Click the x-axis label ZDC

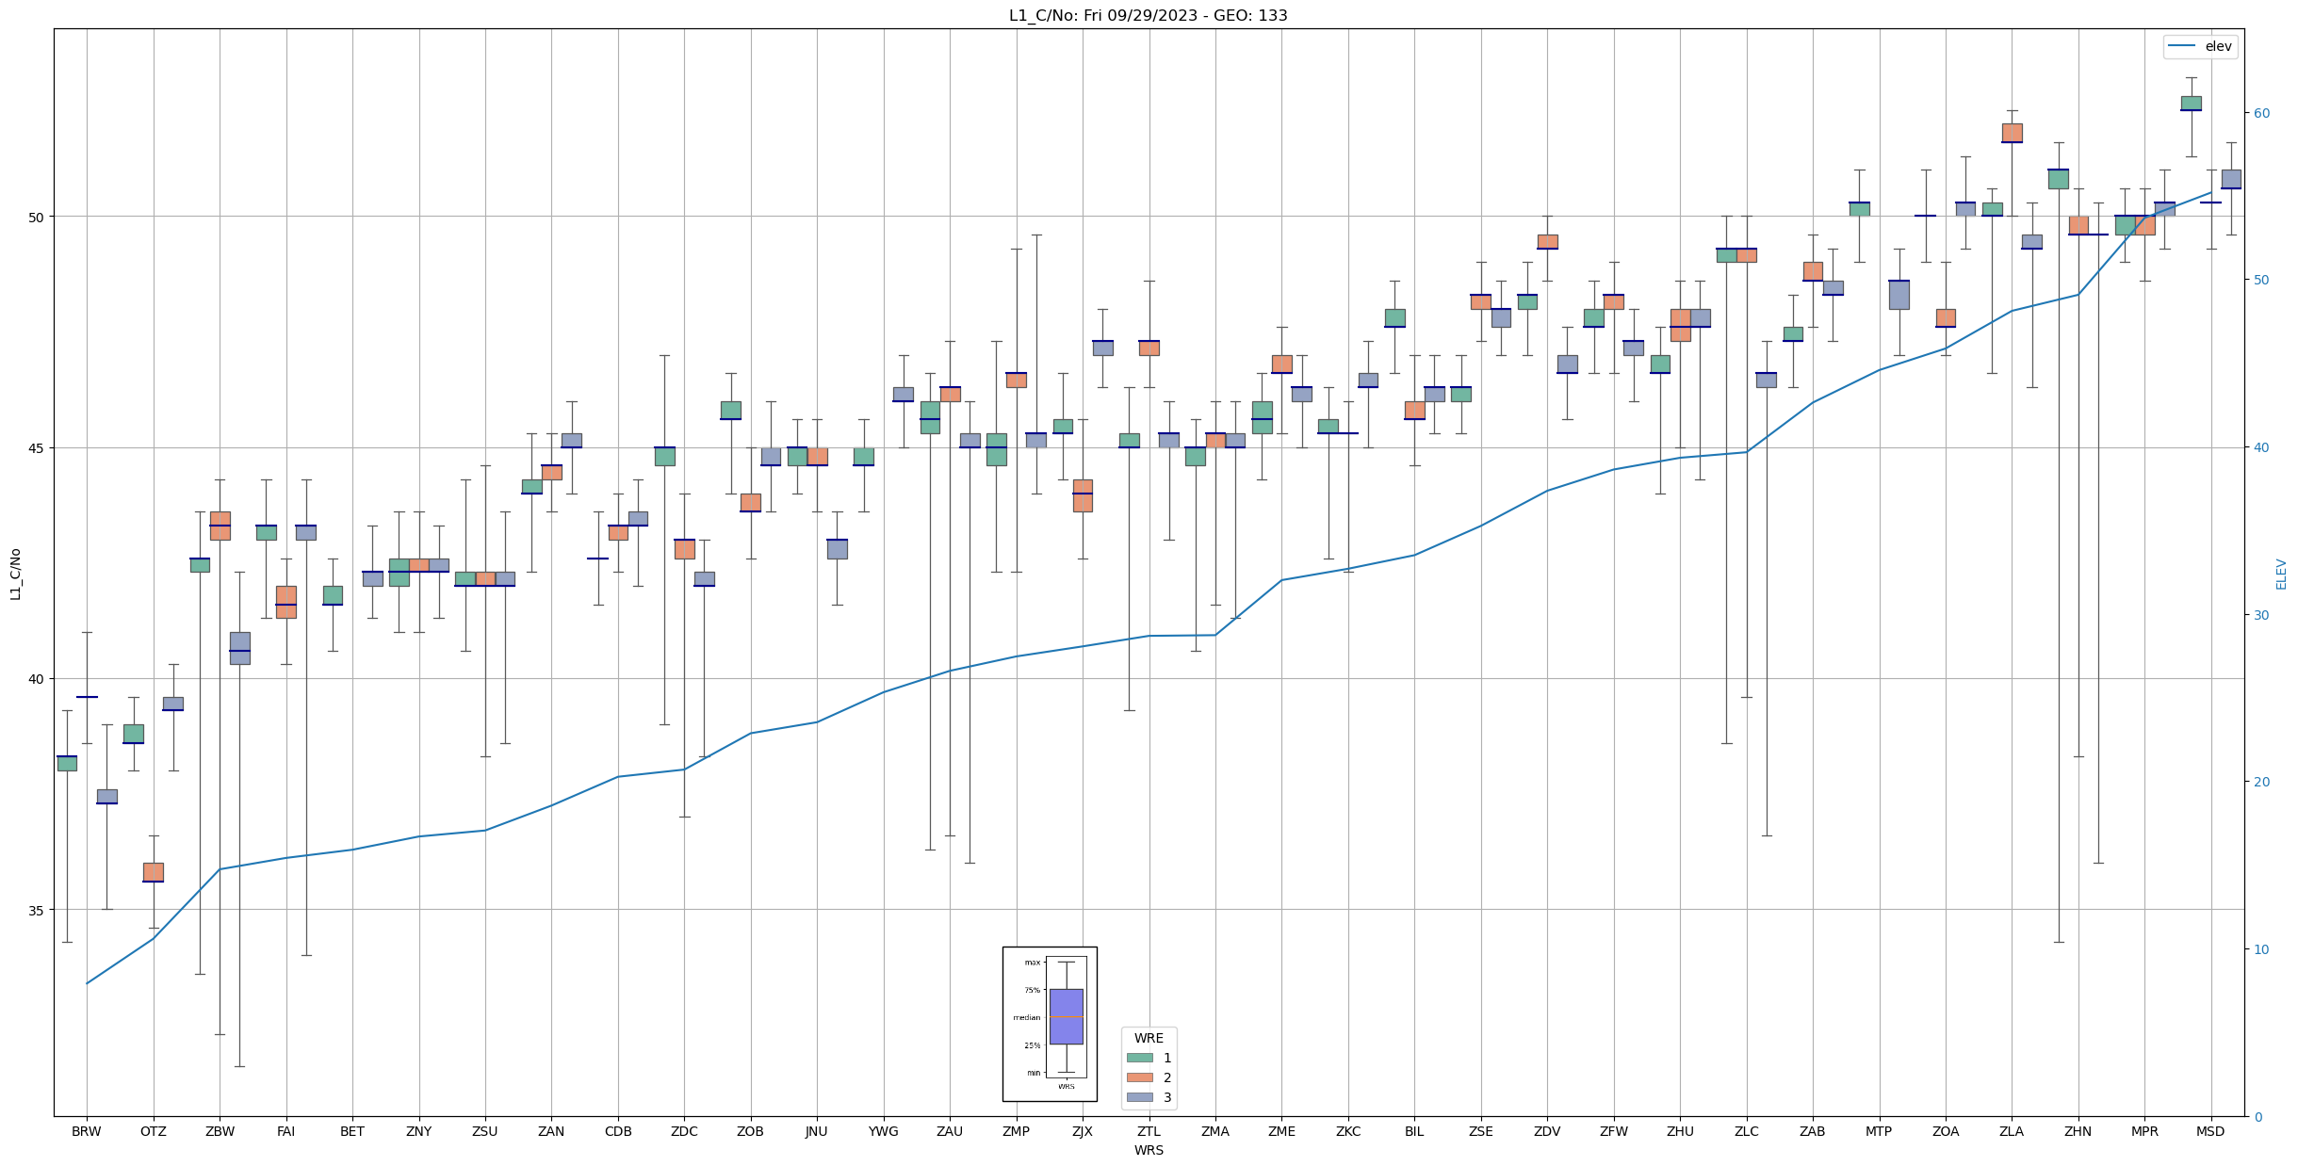pos(684,1131)
